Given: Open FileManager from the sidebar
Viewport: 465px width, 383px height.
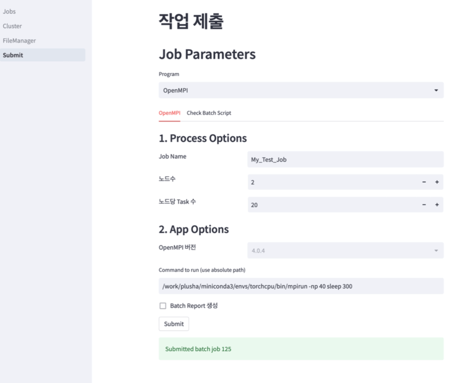Looking at the screenshot, I should pos(19,40).
